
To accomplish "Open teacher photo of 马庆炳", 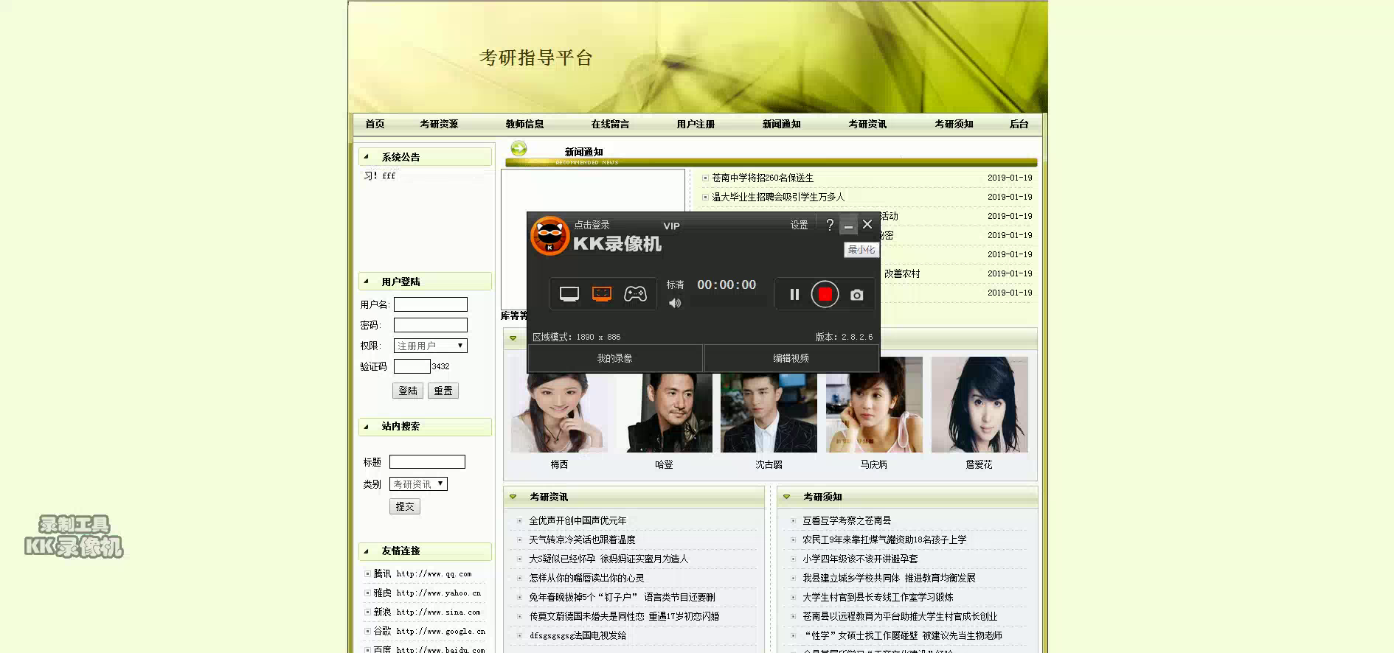I will [x=874, y=405].
